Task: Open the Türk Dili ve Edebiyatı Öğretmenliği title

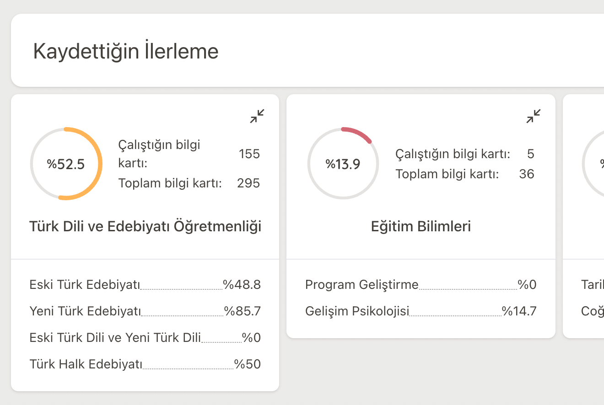Action: 145,226
